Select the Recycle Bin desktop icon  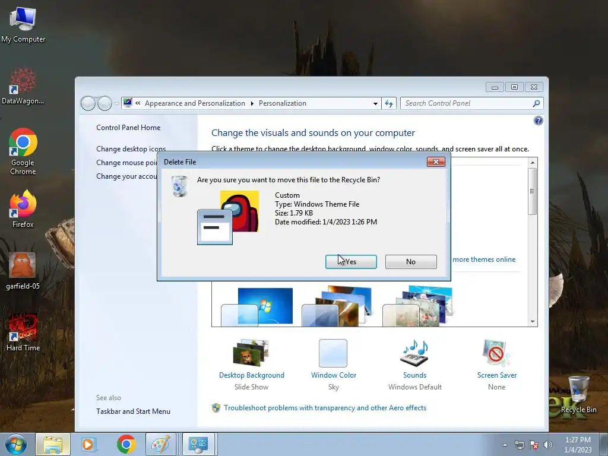pyautogui.click(x=578, y=395)
